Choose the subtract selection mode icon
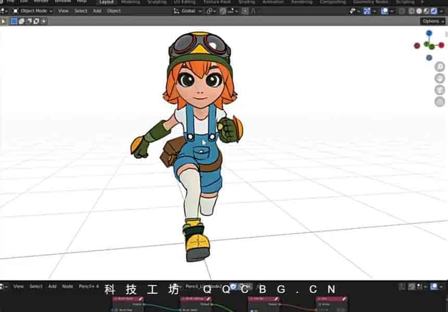The image size is (448, 312). [29, 21]
